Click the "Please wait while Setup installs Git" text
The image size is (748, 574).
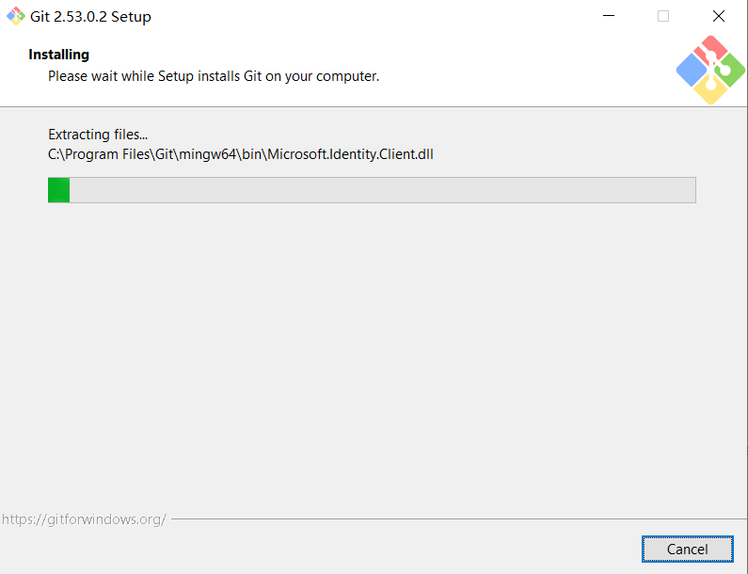214,75
